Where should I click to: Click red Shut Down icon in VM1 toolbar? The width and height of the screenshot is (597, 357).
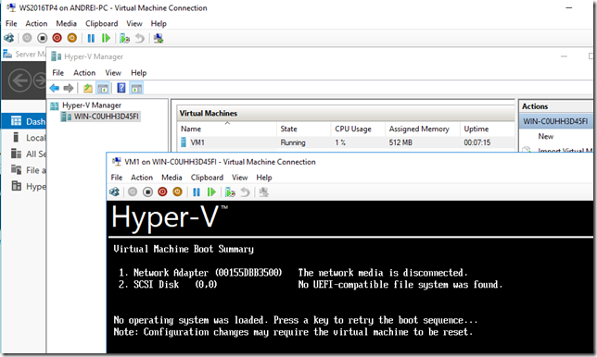(162, 192)
